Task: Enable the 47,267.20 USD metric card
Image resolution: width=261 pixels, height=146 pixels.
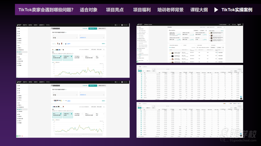Action: point(89,58)
